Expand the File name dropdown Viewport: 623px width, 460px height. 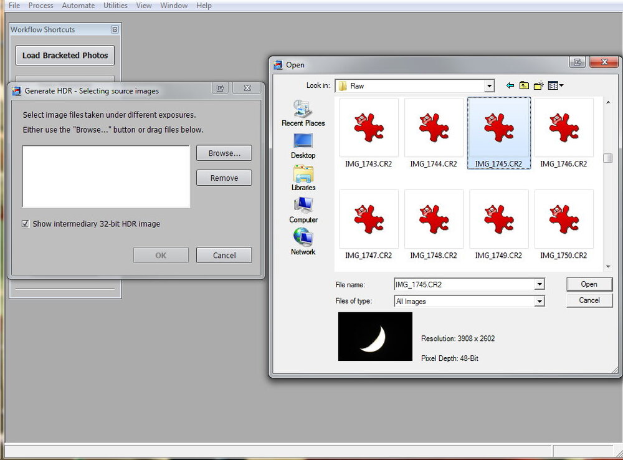(x=539, y=284)
